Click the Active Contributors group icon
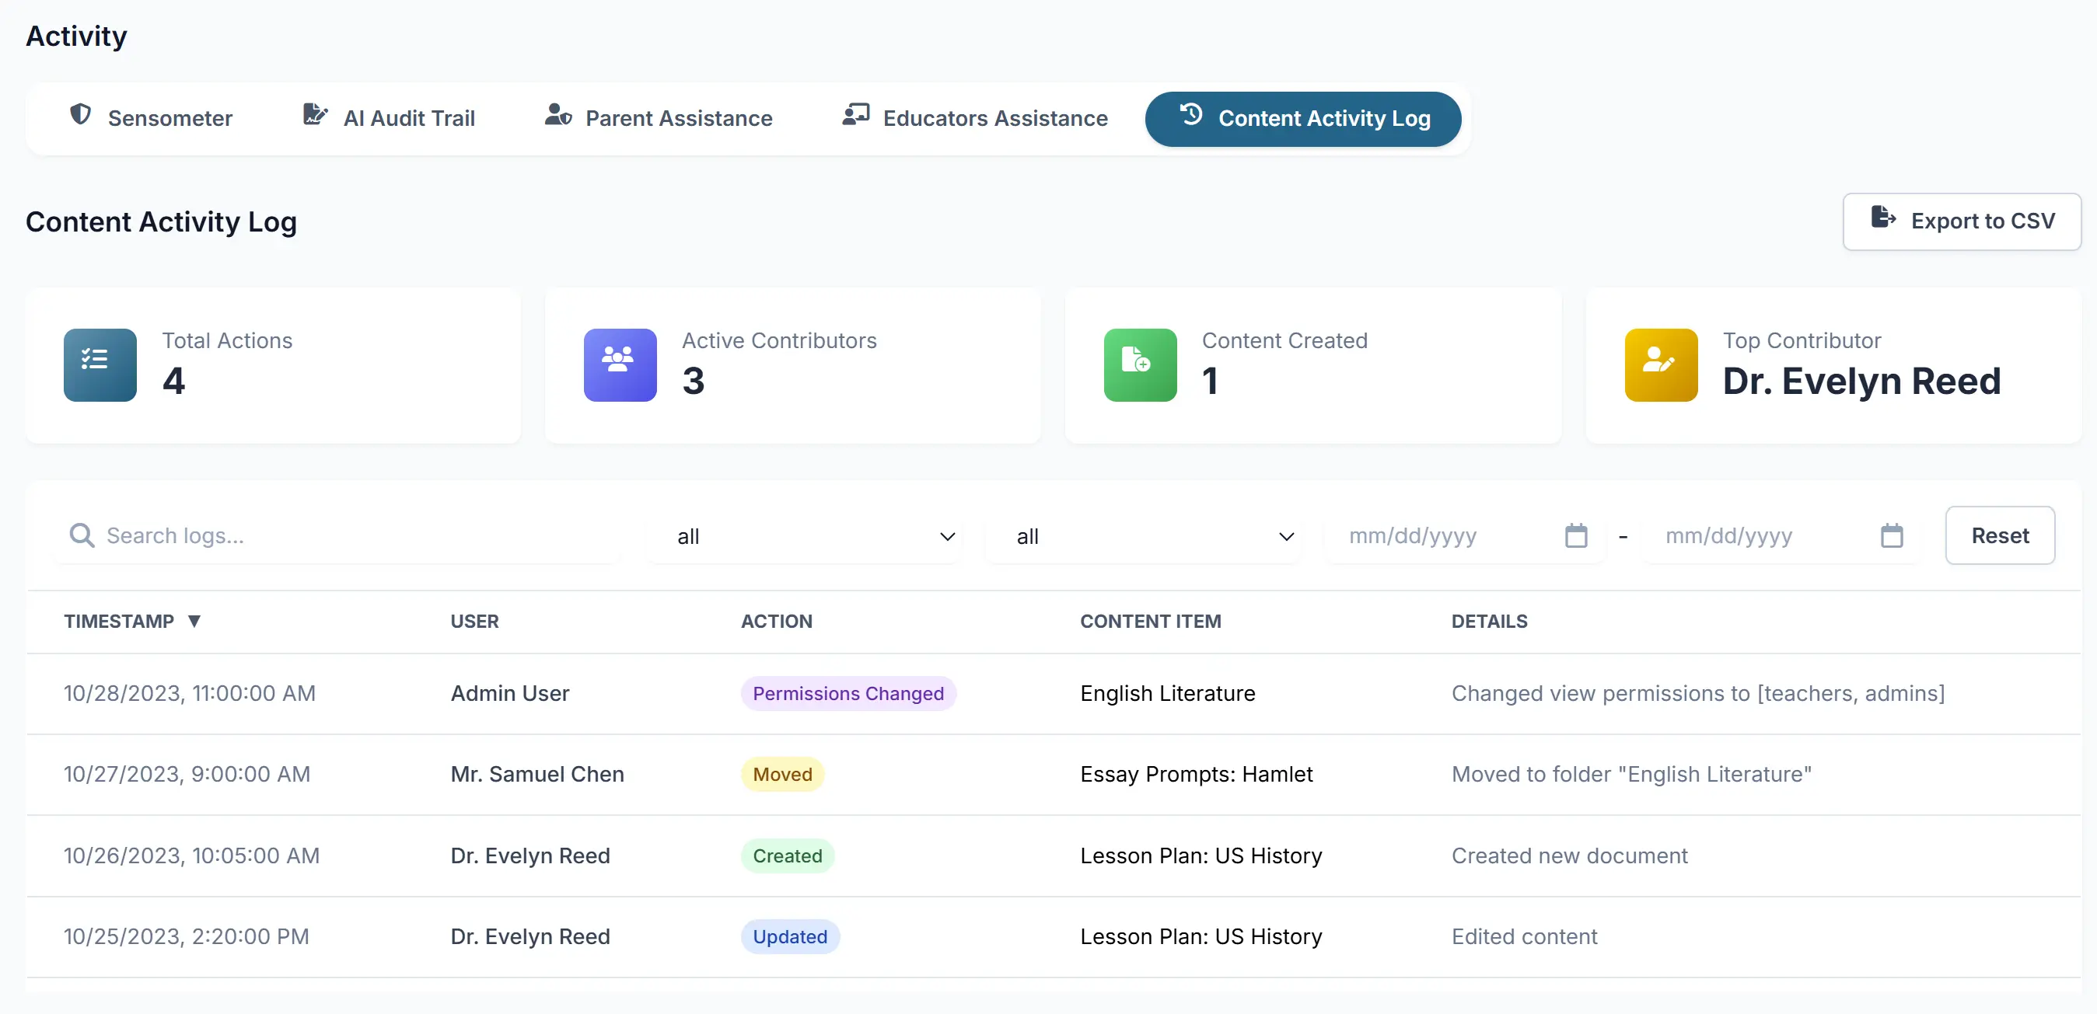Screen dimensions: 2097x1014 pyautogui.click(x=620, y=364)
